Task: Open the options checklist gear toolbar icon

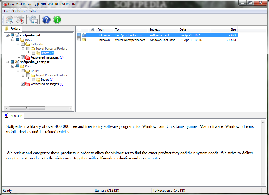Action: (33, 20)
